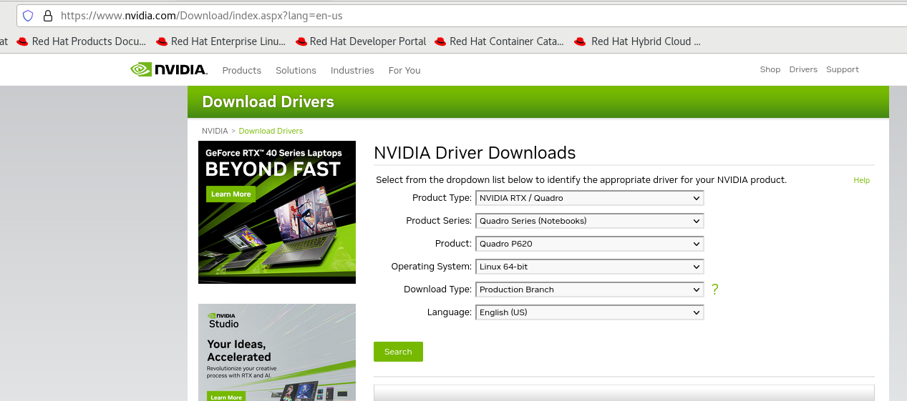Screen dimensions: 907x401
Task: Expand the Download Type dropdown
Action: (x=590, y=289)
